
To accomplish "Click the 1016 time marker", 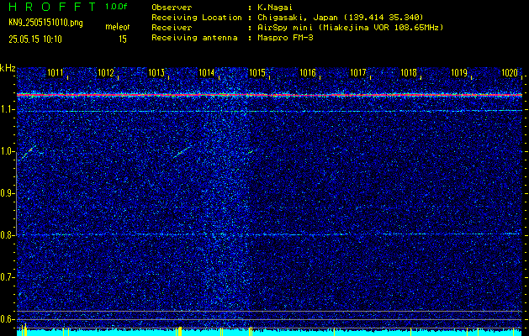I will click(308, 72).
